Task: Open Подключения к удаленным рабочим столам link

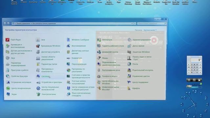Action: click(111, 64)
